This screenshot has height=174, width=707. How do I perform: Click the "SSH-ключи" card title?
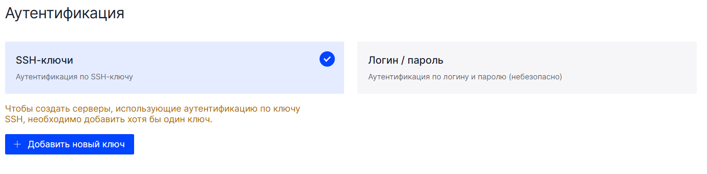(45, 60)
